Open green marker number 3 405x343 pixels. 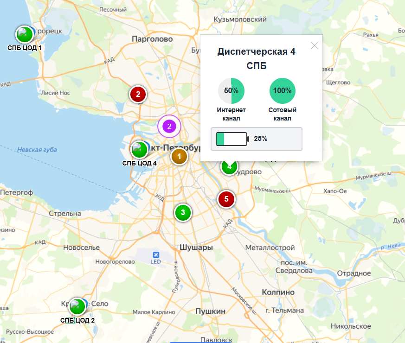coord(183,212)
